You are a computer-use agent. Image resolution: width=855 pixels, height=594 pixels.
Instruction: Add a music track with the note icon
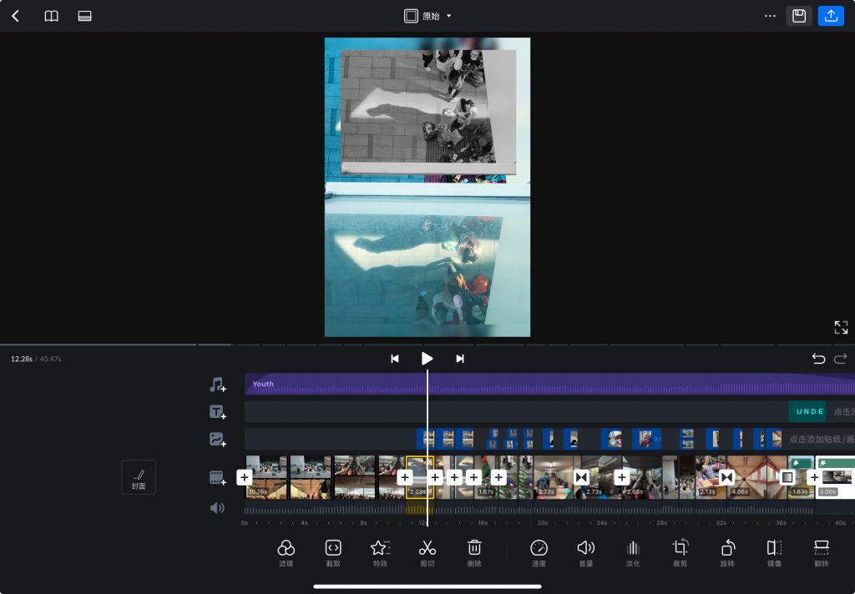tap(217, 385)
